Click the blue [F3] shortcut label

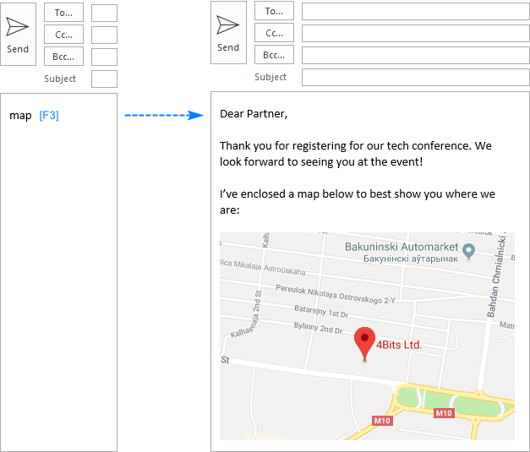[49, 116]
